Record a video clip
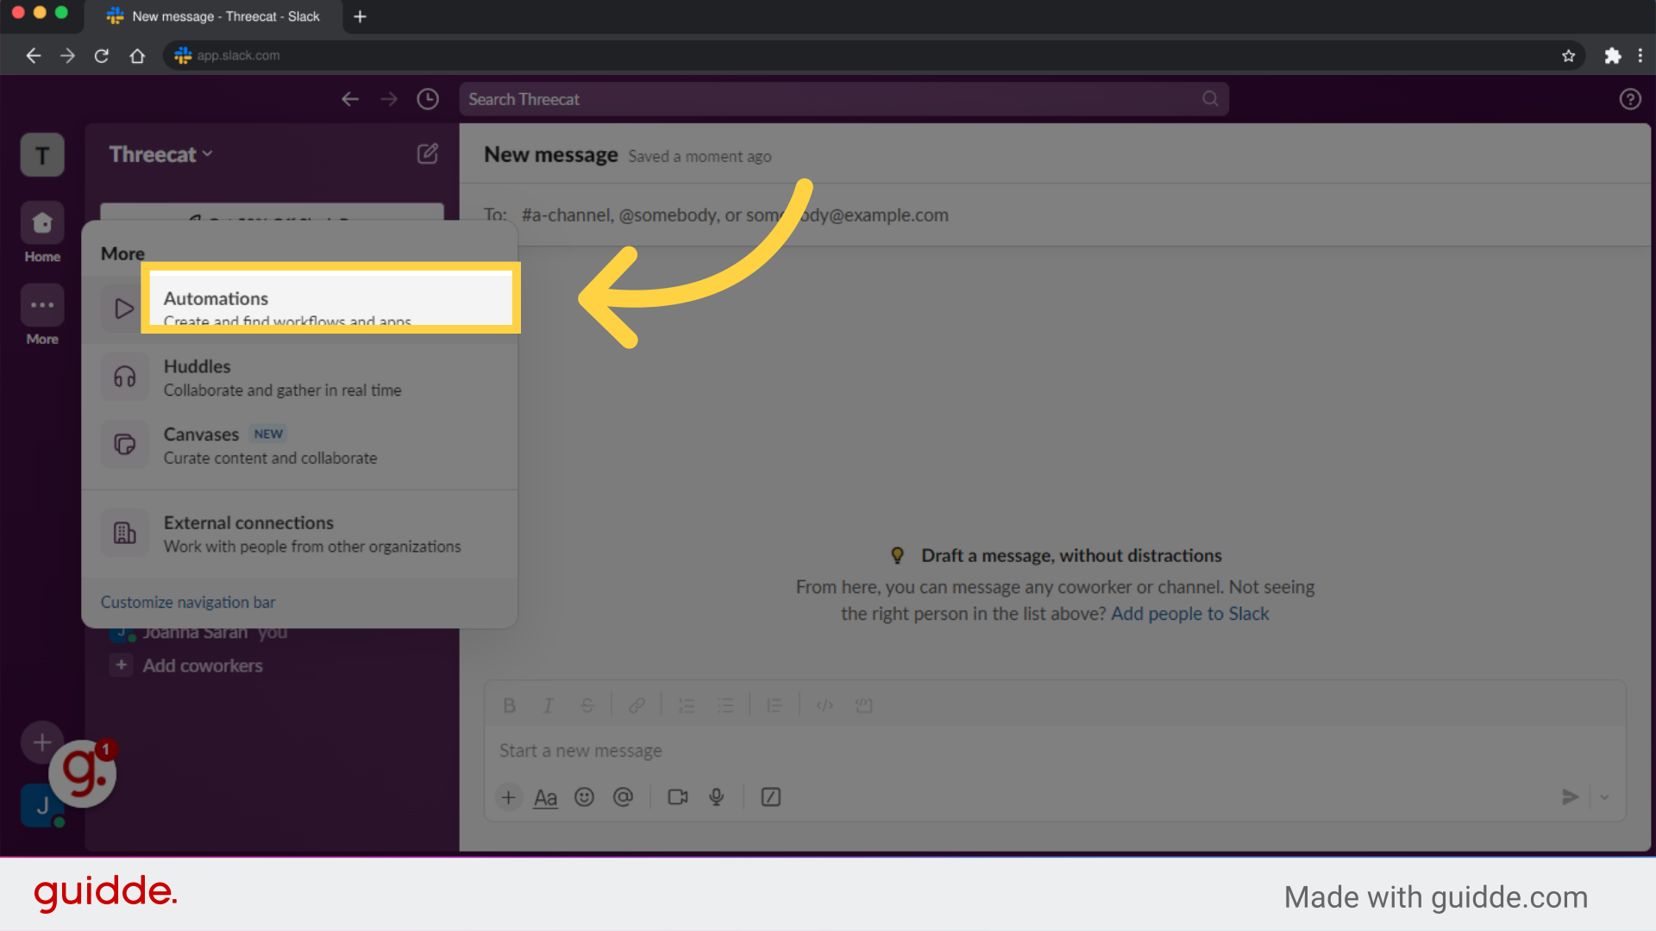This screenshot has width=1656, height=931. coord(678,797)
